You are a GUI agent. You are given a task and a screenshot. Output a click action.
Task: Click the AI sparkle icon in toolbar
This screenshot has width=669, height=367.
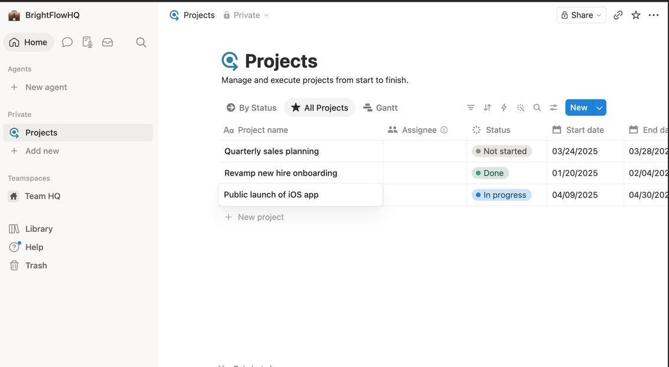(521, 108)
